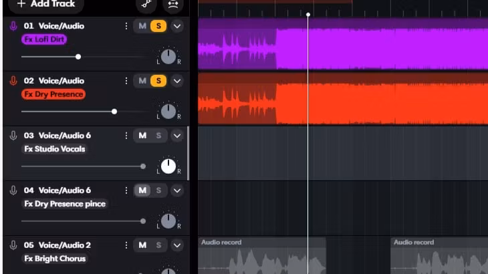Click the track collapse icon beside automation

coord(173,5)
